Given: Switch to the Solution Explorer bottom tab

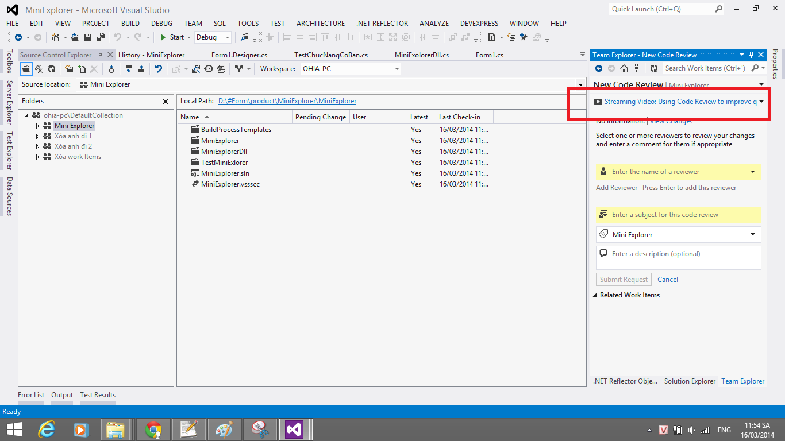Looking at the screenshot, I should pos(690,381).
